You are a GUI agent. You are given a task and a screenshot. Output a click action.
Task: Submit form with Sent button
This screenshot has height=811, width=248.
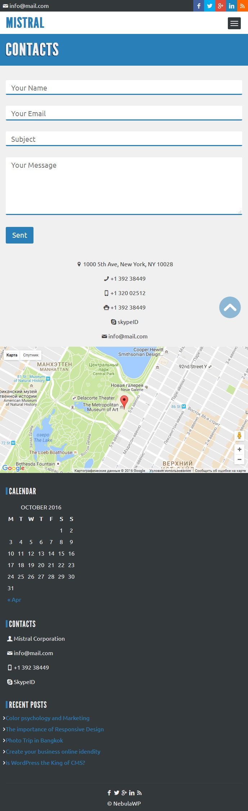(19, 235)
